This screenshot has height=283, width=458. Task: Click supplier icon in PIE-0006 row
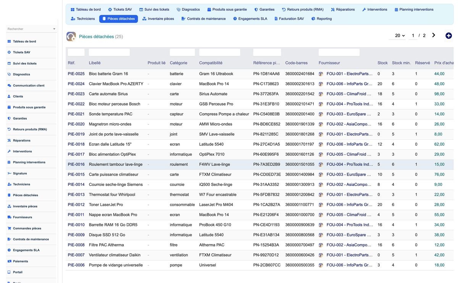tap(321, 265)
